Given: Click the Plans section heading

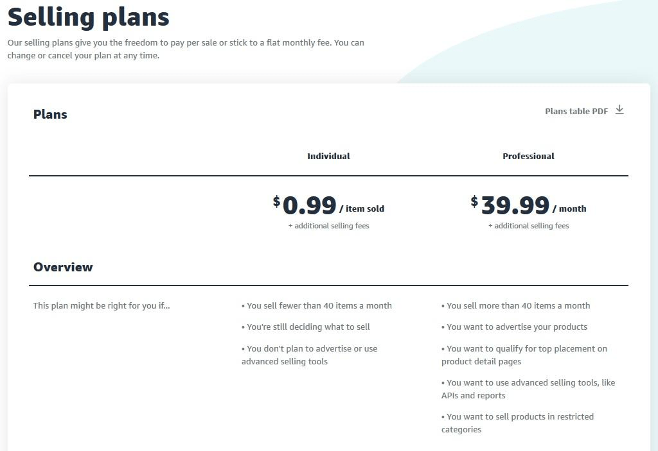Looking at the screenshot, I should 50,114.
